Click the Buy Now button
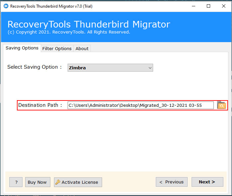This screenshot has width=232, height=196. [x=38, y=182]
